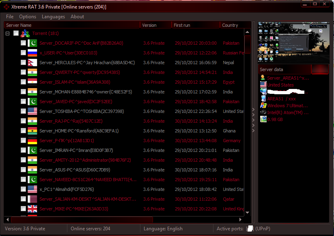Click the Xtreme RAT title bar app icon
This screenshot has width=334, height=236.
click(x=6, y=7)
